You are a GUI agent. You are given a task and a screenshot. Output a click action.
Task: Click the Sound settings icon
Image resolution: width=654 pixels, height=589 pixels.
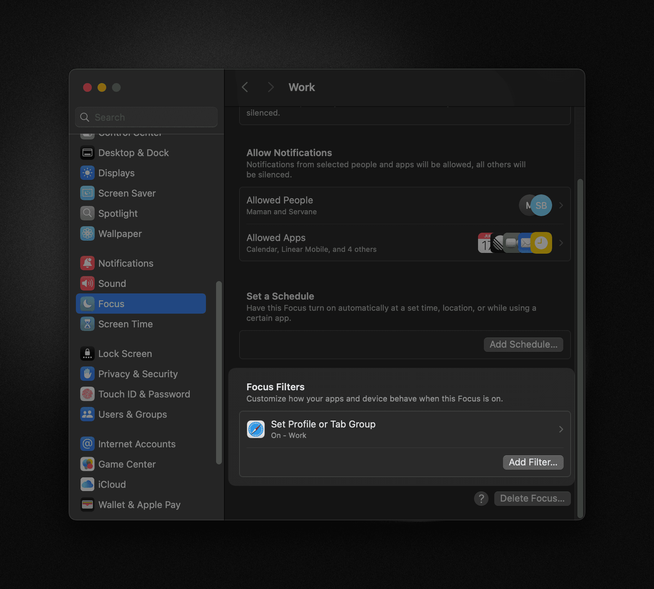[87, 283]
